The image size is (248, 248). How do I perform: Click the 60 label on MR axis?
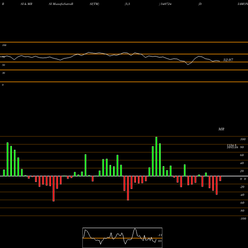pos(242,155)
